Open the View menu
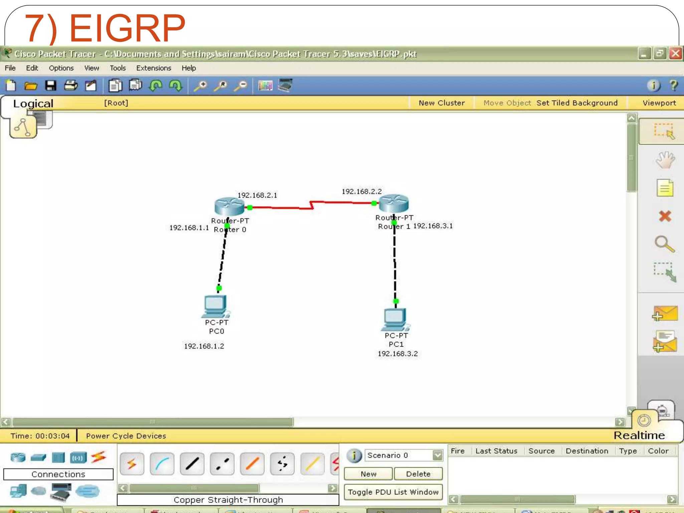The width and height of the screenshot is (684, 513). (92, 68)
